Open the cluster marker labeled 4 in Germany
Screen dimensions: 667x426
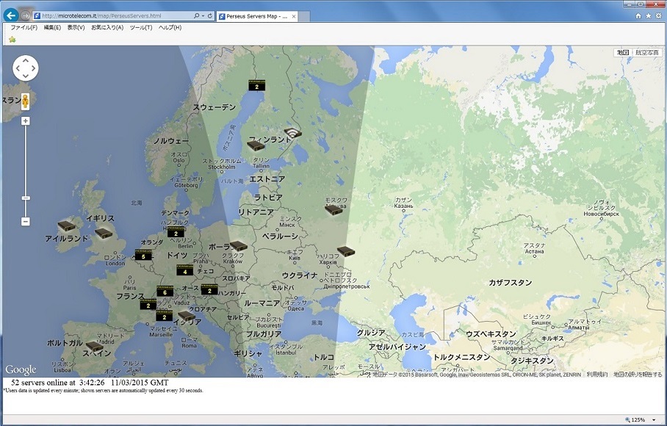[x=185, y=270]
